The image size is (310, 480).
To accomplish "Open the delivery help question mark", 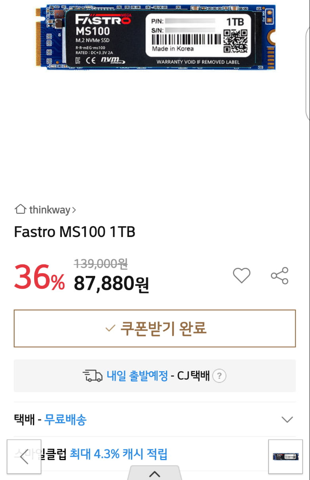I will (219, 376).
